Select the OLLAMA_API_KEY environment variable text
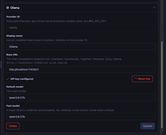The height and width of the screenshot is (135, 166). (x=95, y=21)
